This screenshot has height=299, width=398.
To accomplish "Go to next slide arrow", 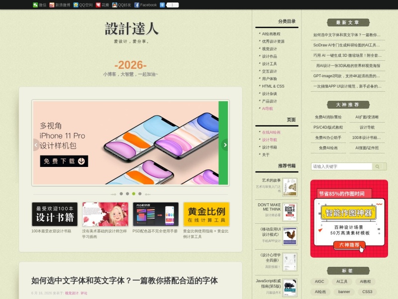I will 225,145.
